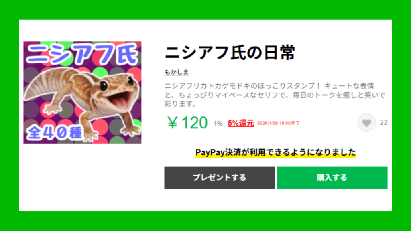Open the 5%還元 reward link
This screenshot has width=411, height=231.
tap(241, 123)
